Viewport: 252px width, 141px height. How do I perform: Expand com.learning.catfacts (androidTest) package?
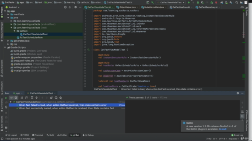click(11, 24)
